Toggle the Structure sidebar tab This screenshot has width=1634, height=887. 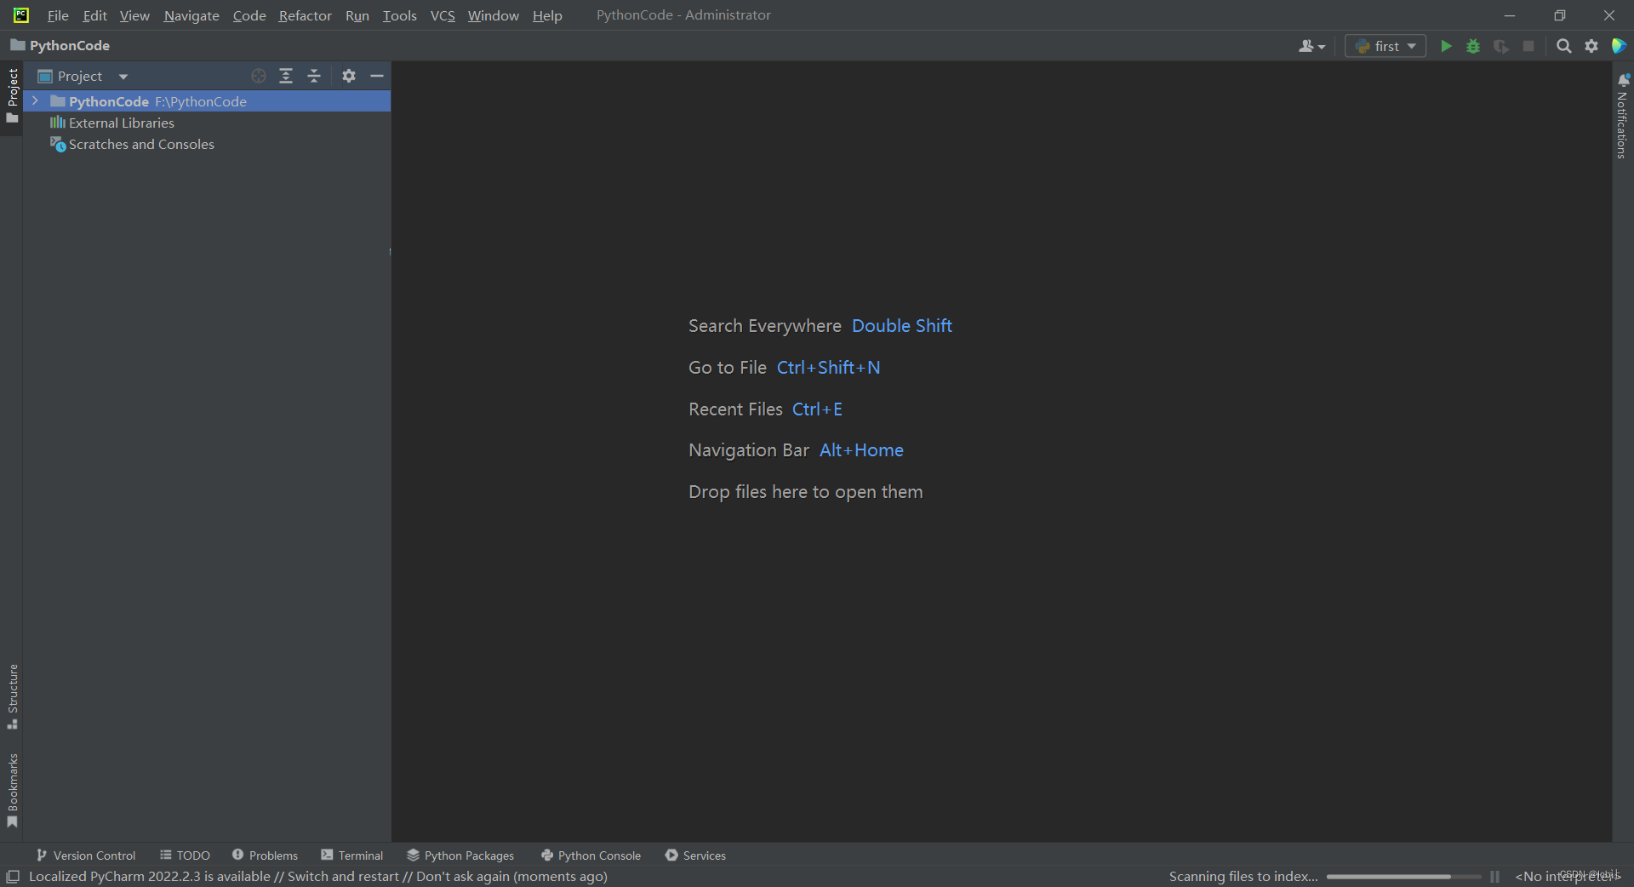coord(12,696)
